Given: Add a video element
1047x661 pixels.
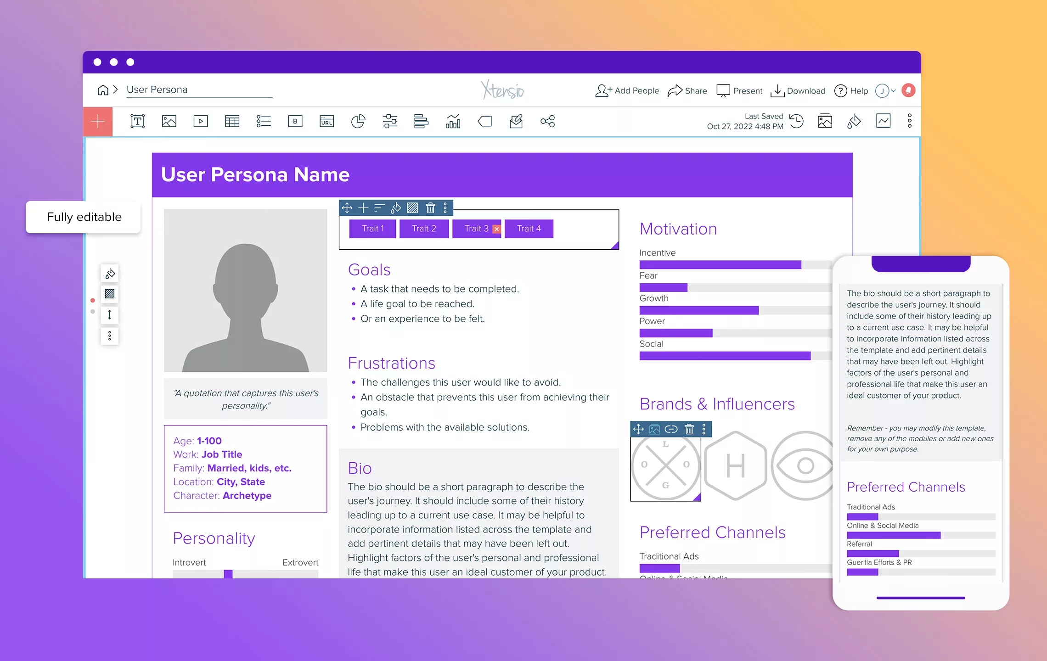Looking at the screenshot, I should click(x=200, y=121).
